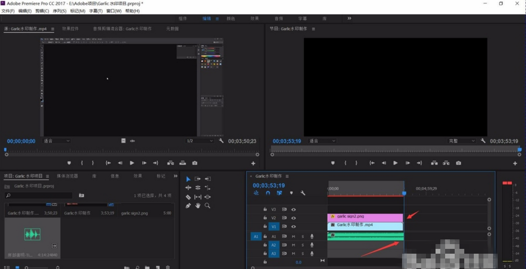The height and width of the screenshot is (269, 526).
Task: Select the Razor tool
Action: coord(188,197)
